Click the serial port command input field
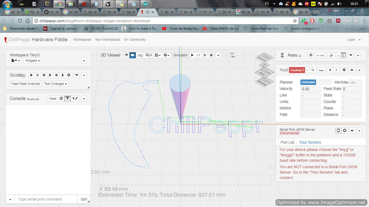This screenshot has height=207, width=369. [46, 199]
